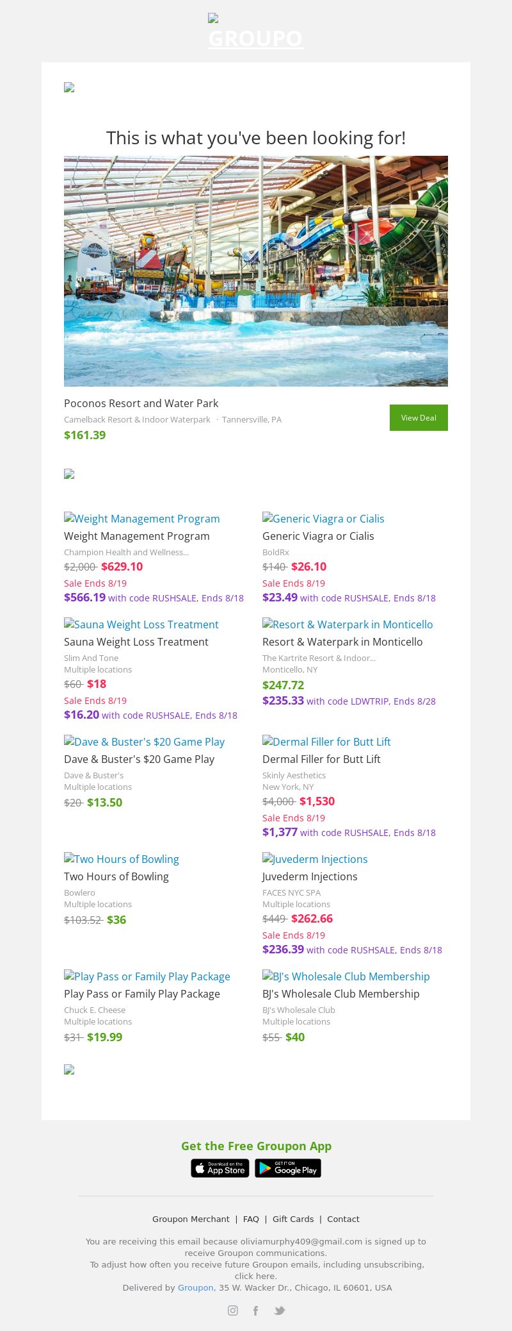Open the Instagram social icon
This screenshot has width=512, height=1331.
pyautogui.click(x=233, y=1310)
